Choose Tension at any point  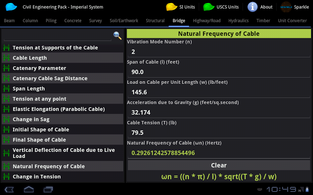point(63,99)
